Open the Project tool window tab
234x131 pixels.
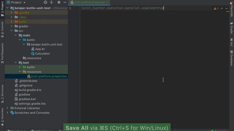pyautogui.click(x=3, y=9)
